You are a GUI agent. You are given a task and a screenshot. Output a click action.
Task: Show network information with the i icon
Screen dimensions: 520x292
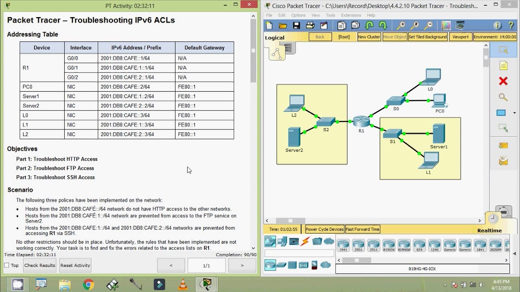click(497, 26)
